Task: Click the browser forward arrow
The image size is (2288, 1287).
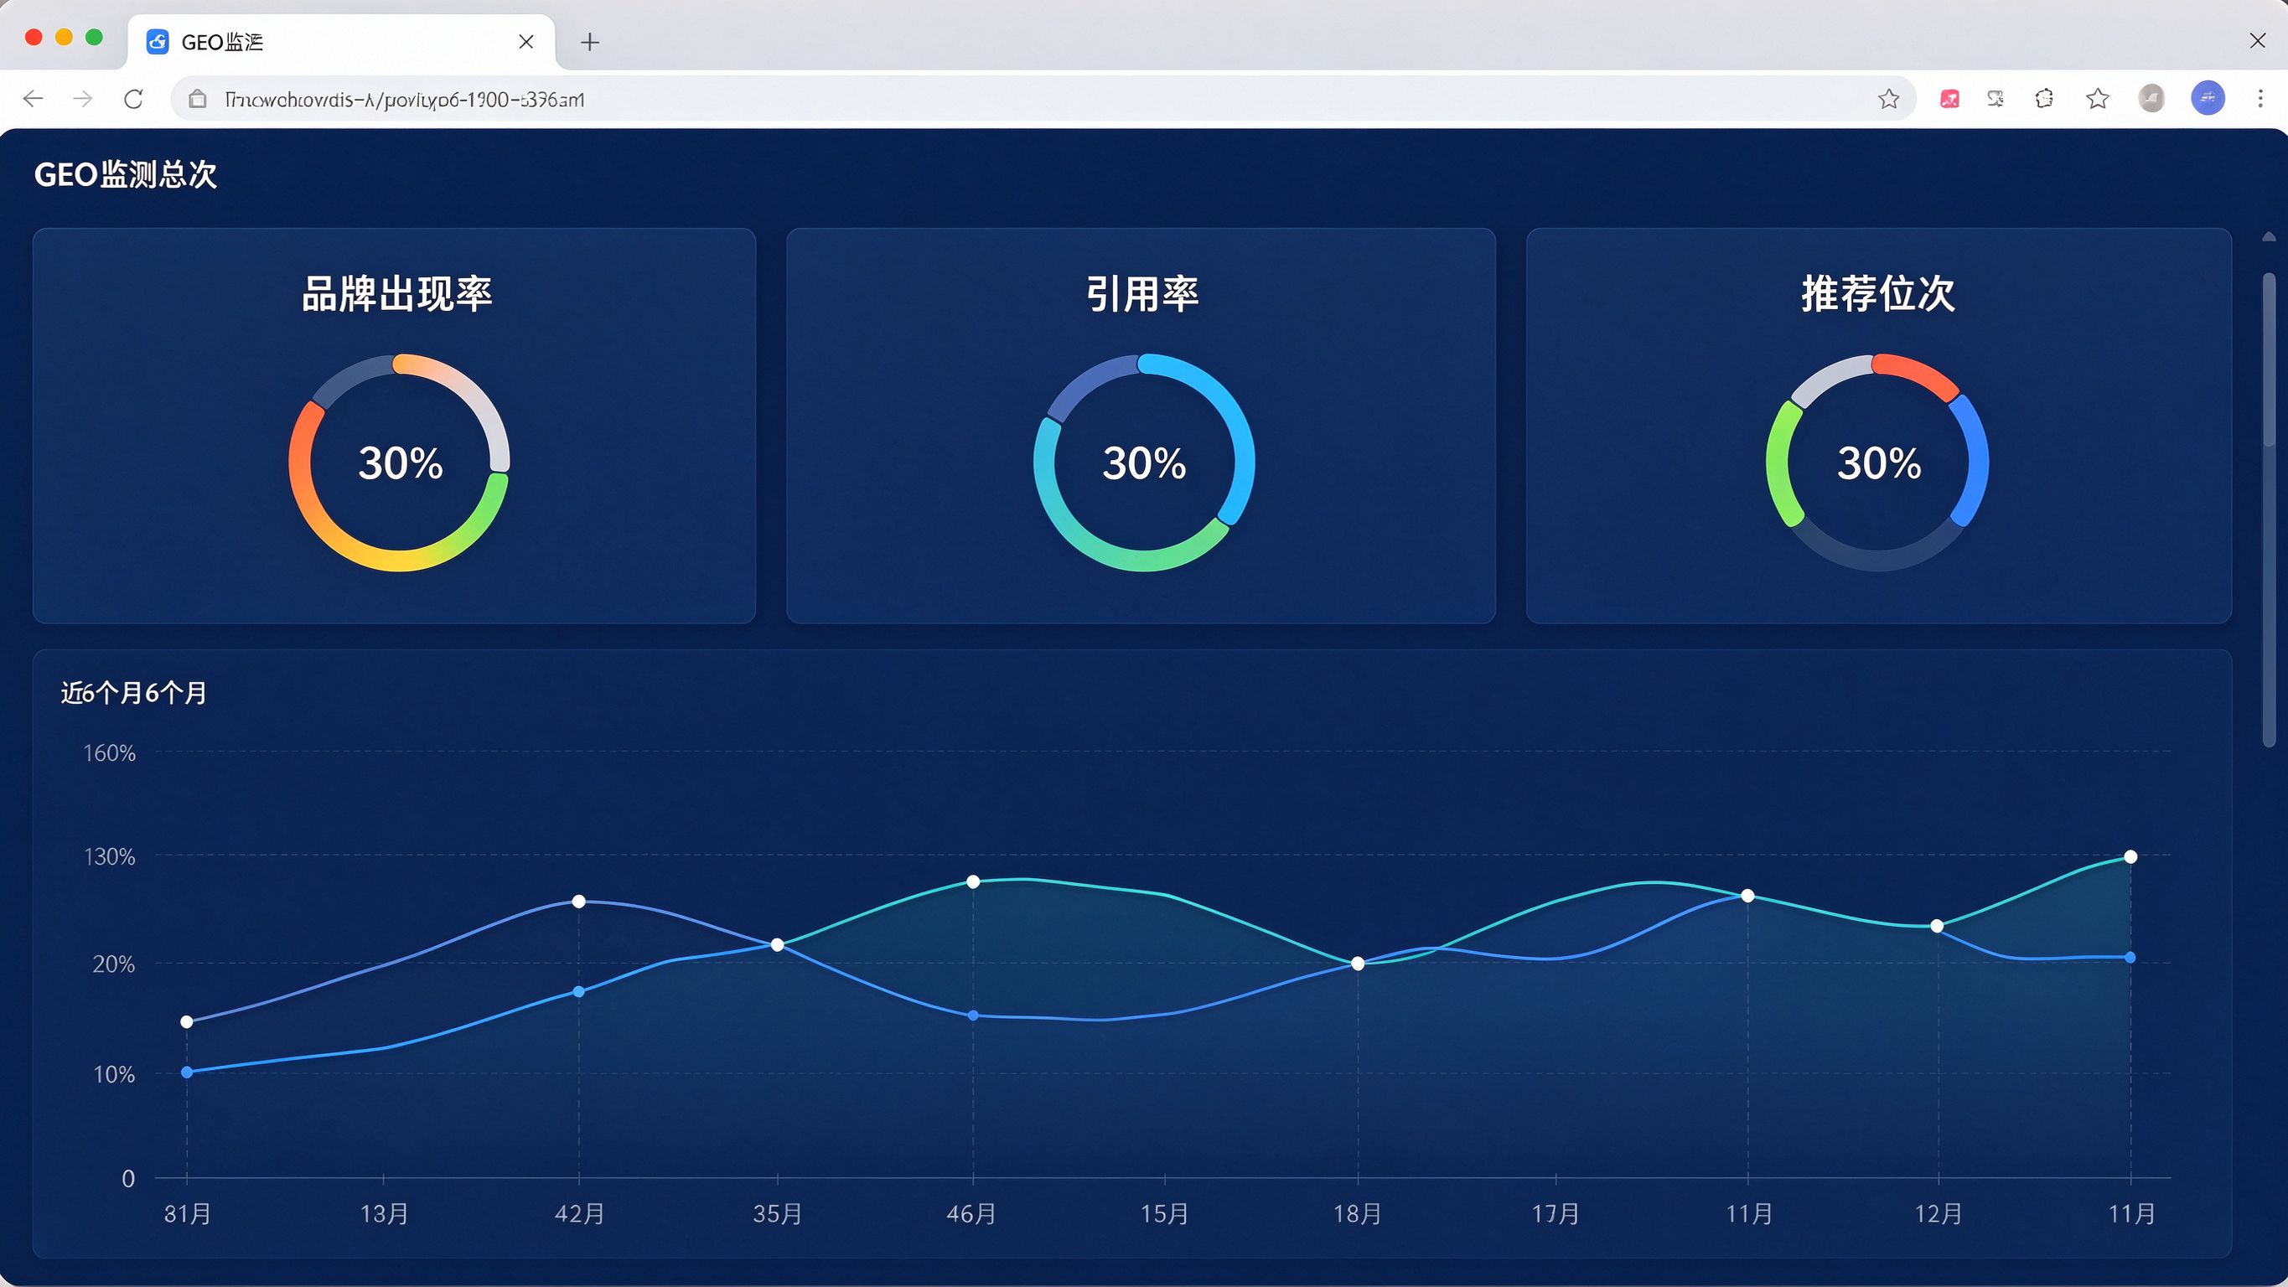Action: [x=83, y=99]
